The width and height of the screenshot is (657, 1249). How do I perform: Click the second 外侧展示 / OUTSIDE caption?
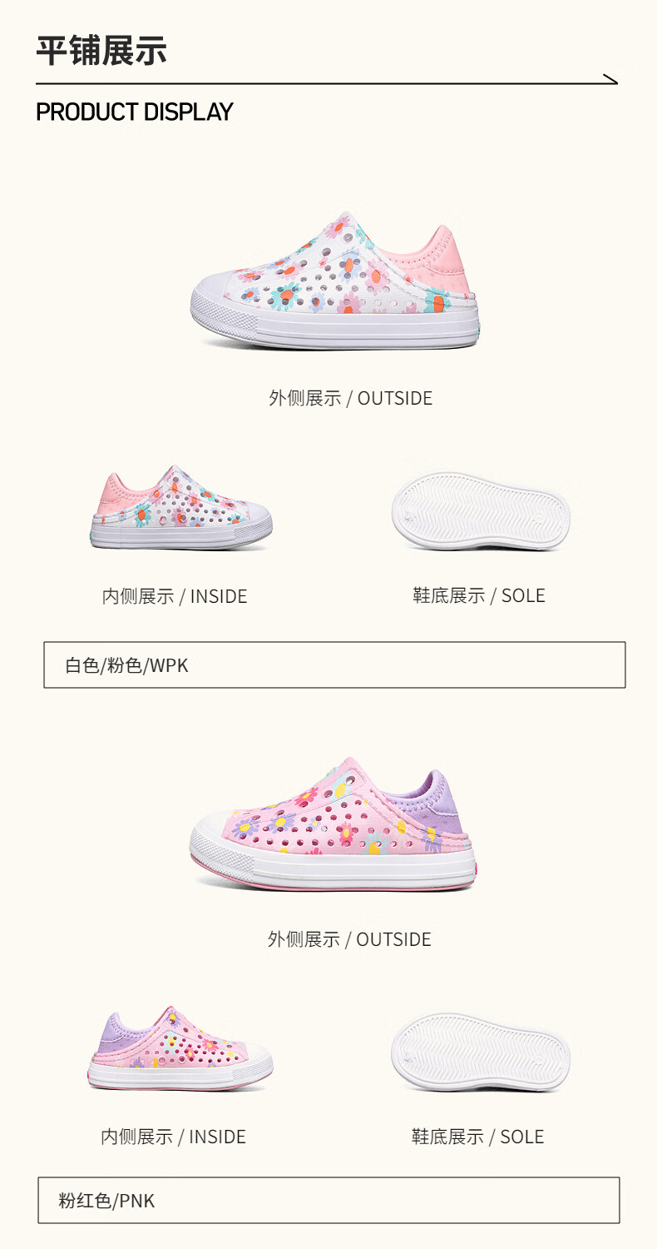click(x=349, y=939)
